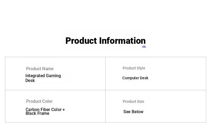Select the "Product Style" label
The image size is (211, 130).
pos(134,68)
